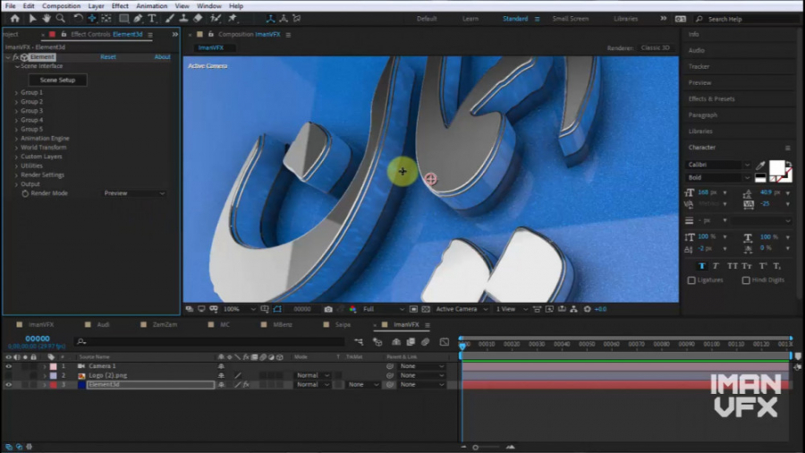This screenshot has width=805, height=453.
Task: Select the Horizontal Type tool
Action: tap(152, 18)
